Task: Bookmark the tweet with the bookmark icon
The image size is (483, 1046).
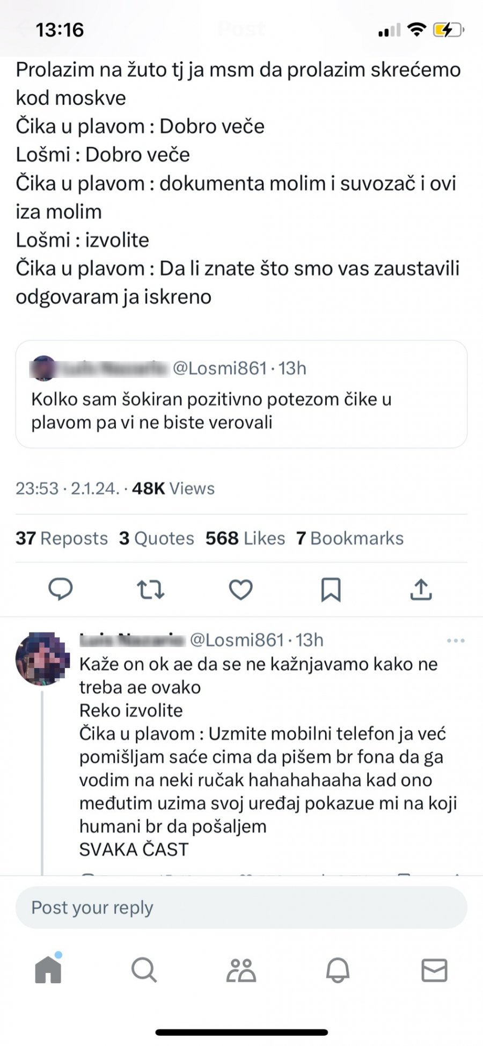Action: point(331,589)
